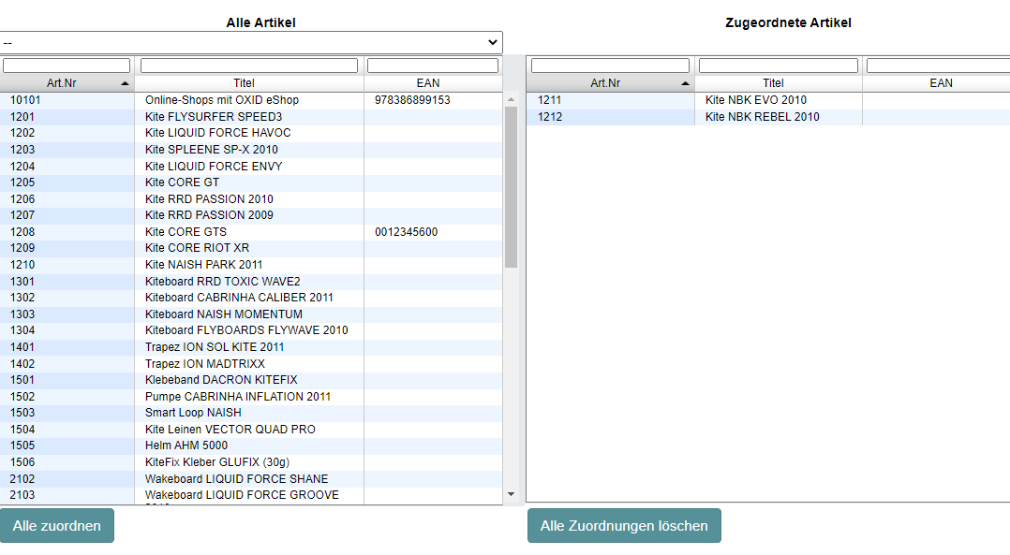This screenshot has height=555, width=1010.
Task: Select assigned row Kite NBK REBEL 2010
Action: coord(768,117)
